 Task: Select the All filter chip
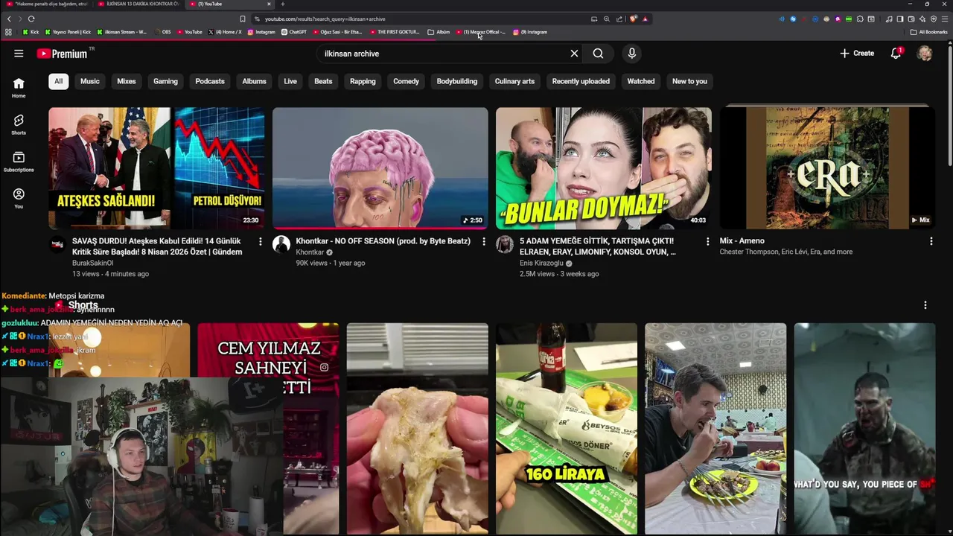58,81
